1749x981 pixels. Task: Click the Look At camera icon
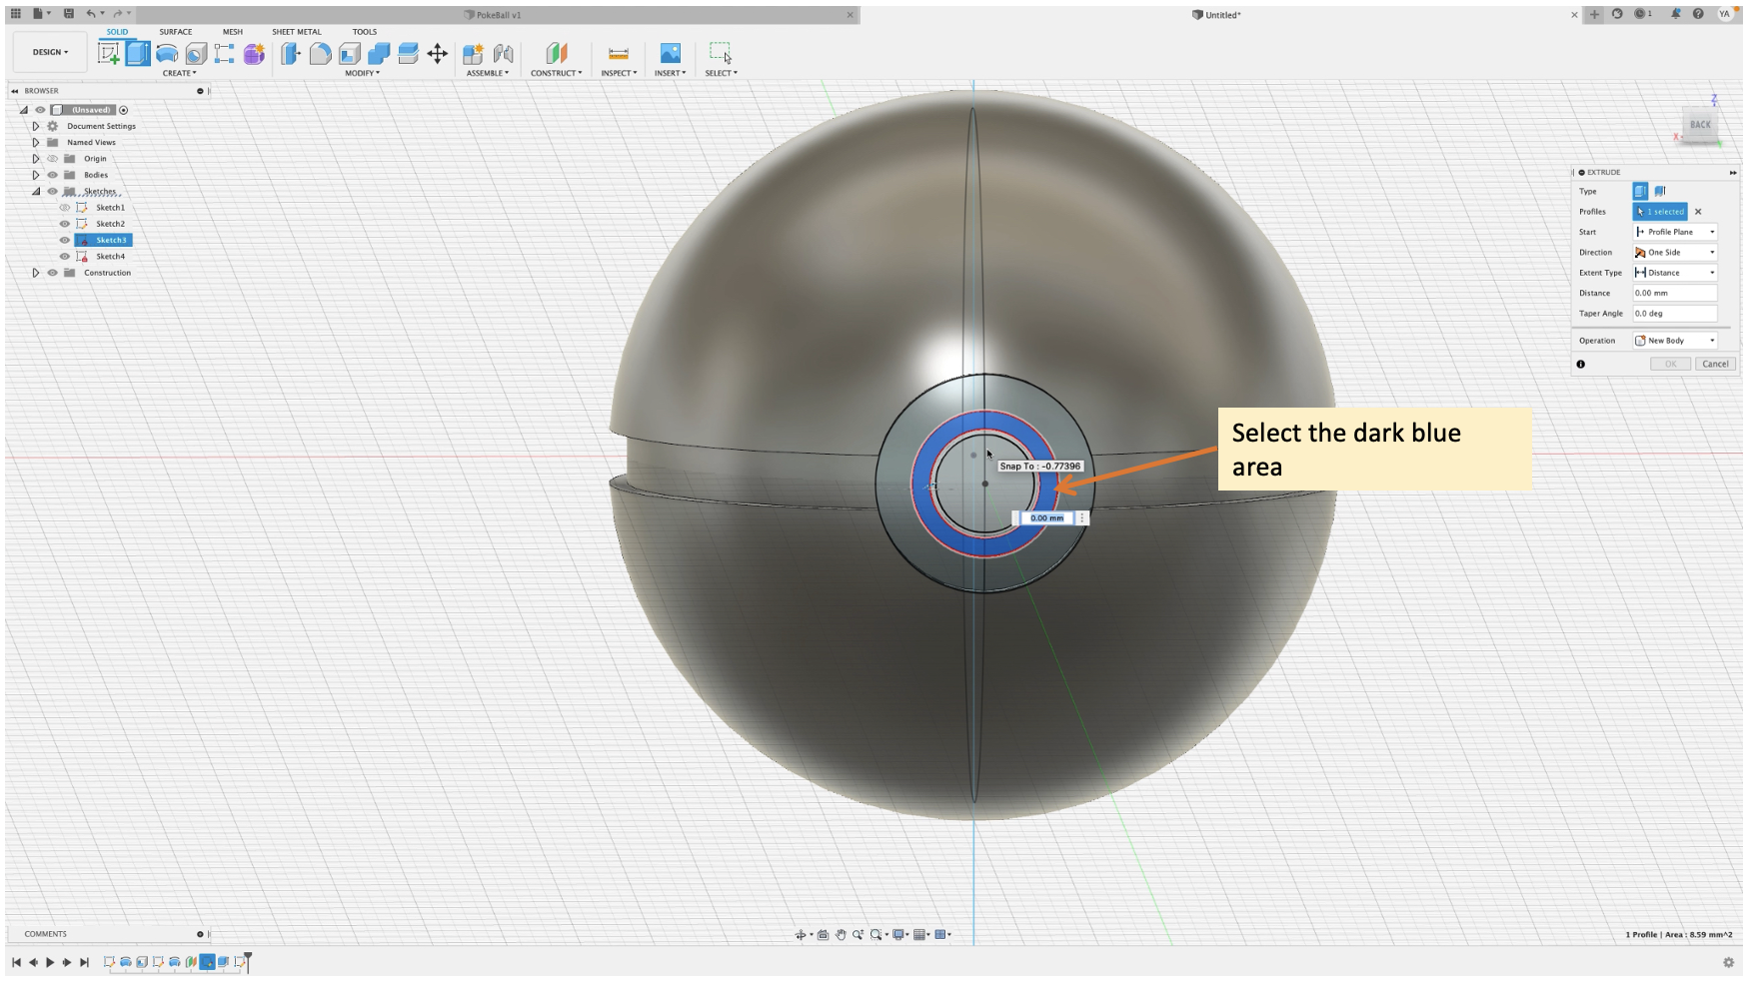click(x=823, y=935)
